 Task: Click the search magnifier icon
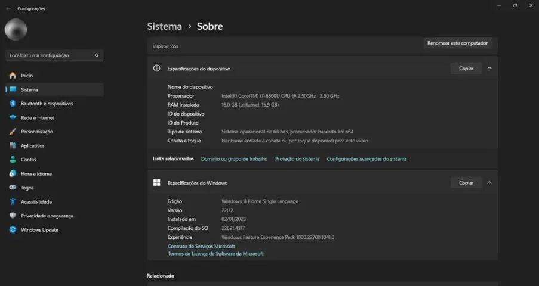click(x=97, y=55)
